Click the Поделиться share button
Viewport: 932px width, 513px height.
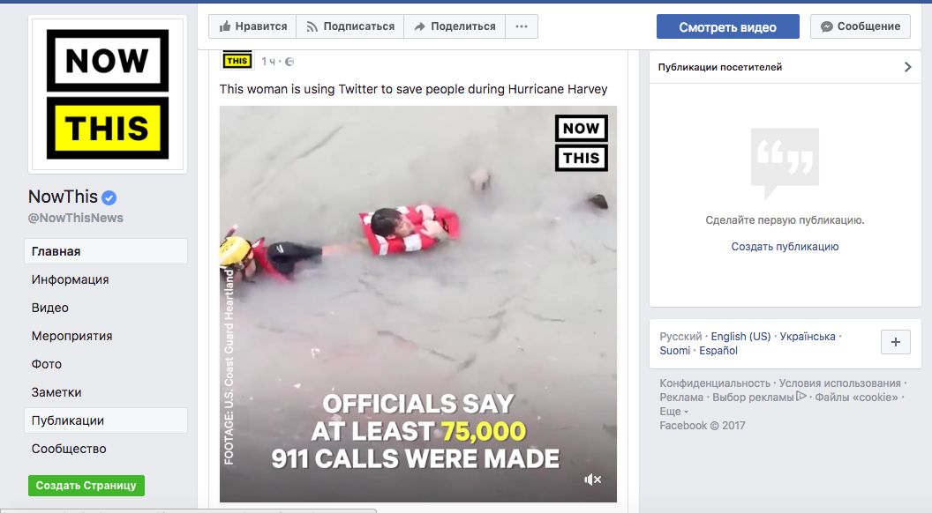point(455,26)
